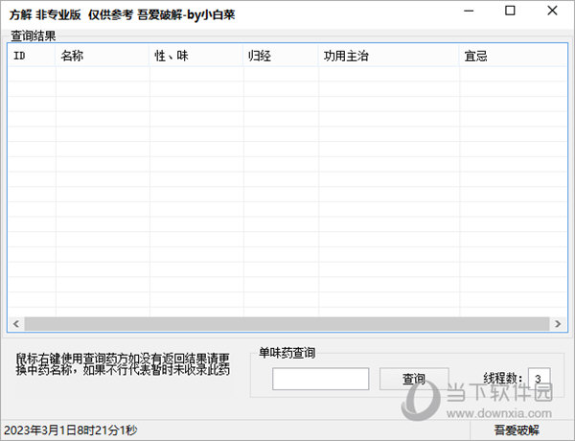Click the 性、味 column header

click(x=196, y=56)
